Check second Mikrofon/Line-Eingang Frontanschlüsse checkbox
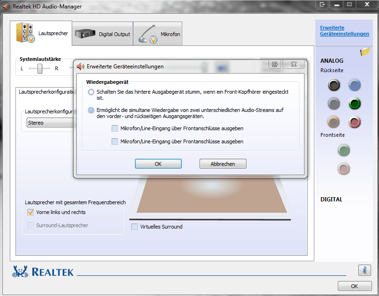379x296 pixels. coord(115,141)
